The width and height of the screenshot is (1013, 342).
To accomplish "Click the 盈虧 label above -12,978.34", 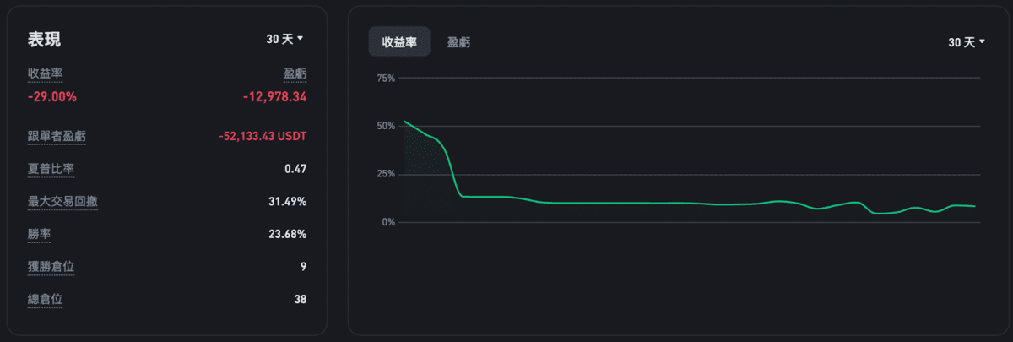I will pos(295,75).
